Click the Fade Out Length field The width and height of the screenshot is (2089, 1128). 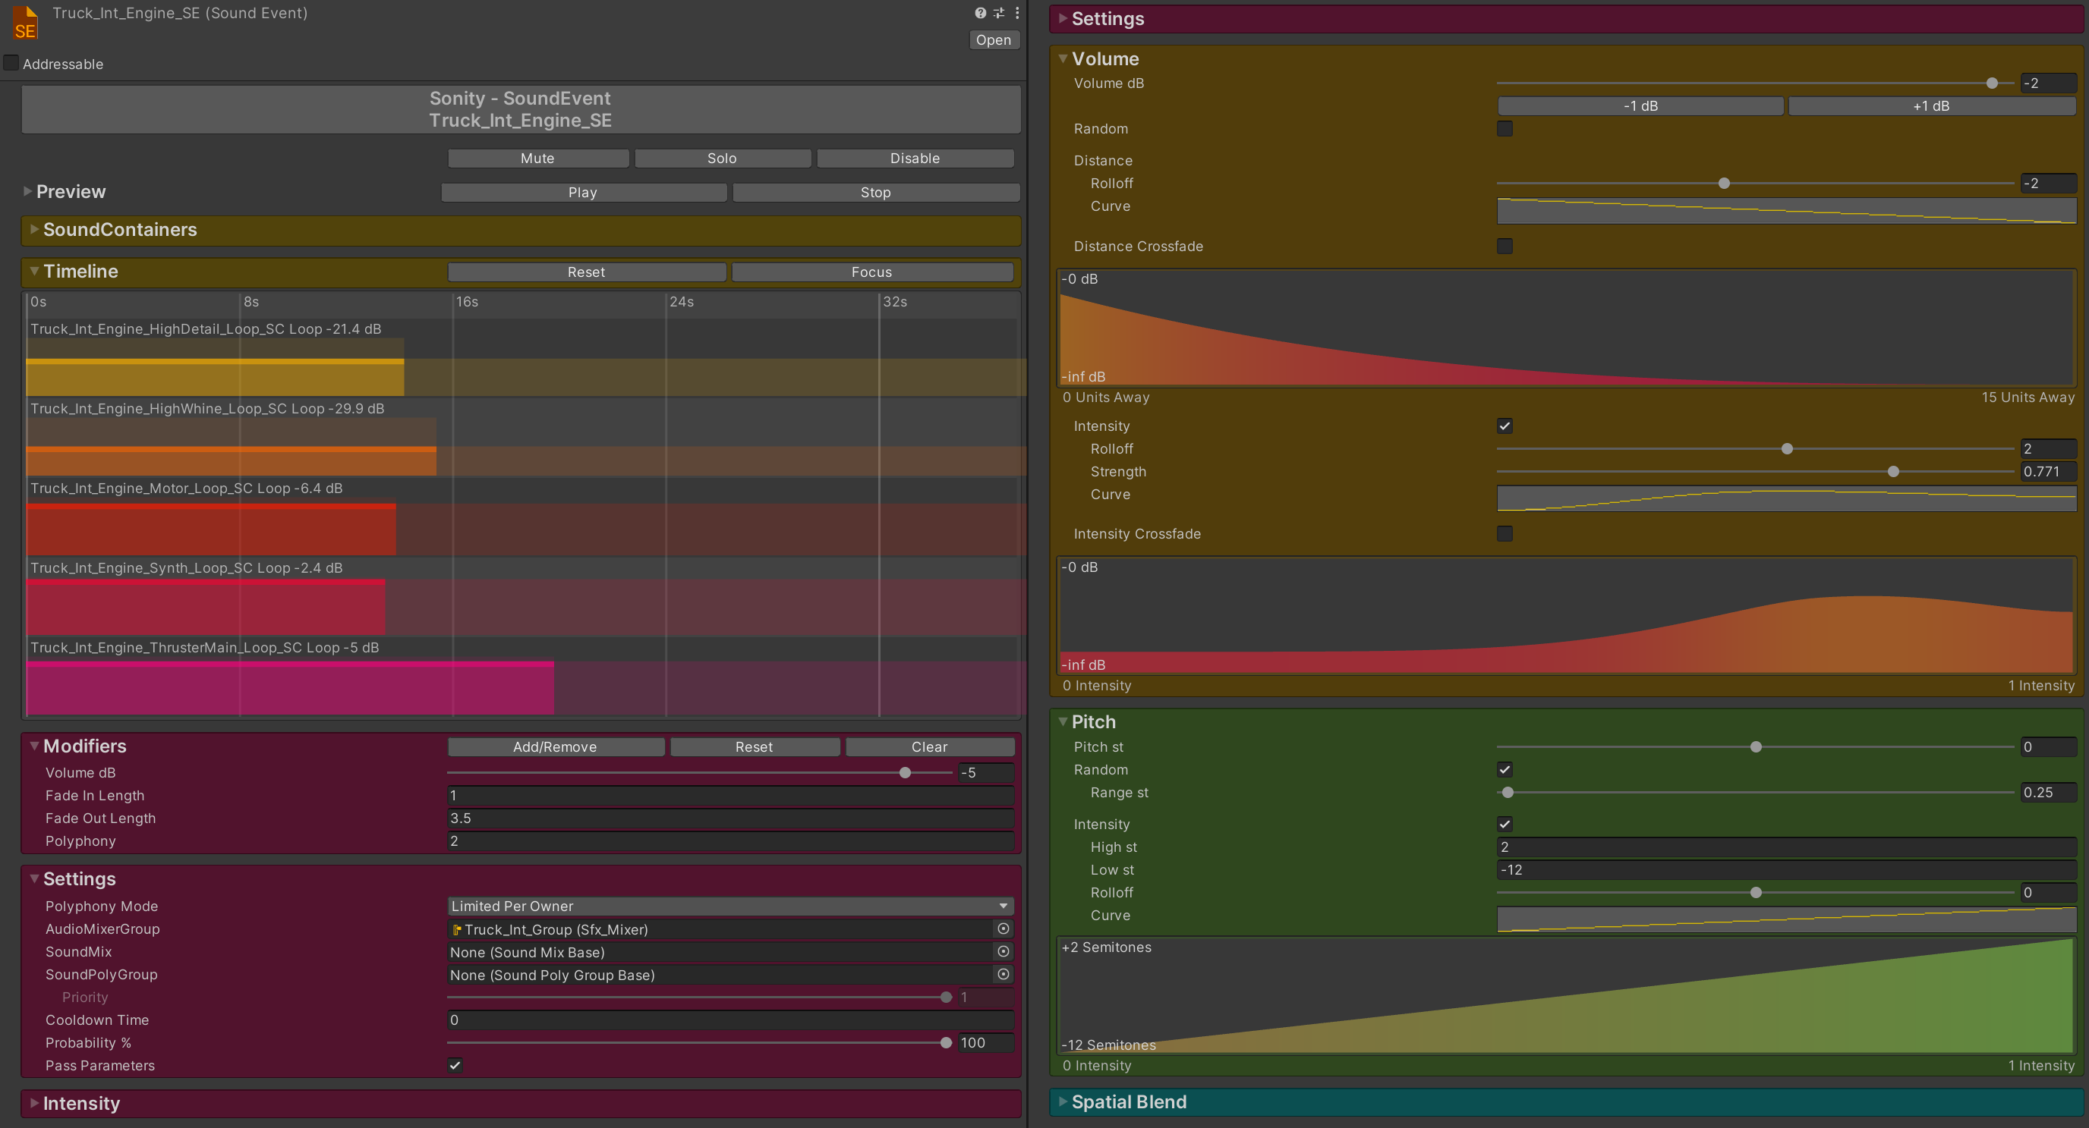pyautogui.click(x=729, y=819)
